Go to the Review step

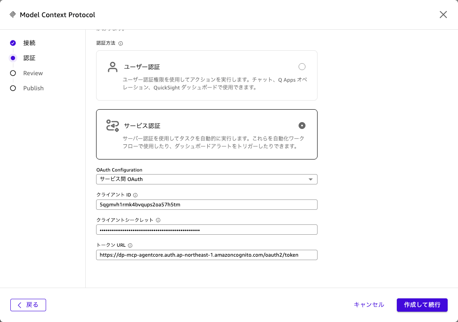coord(33,73)
